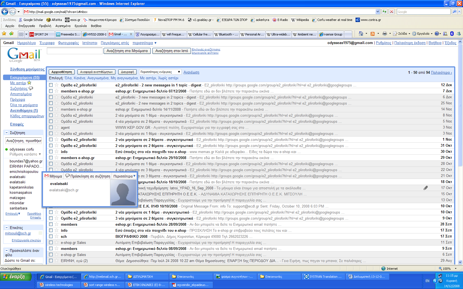Open Ρύθμιση κατάστασης status dropdown
This screenshot has height=289, width=463.
tap(25, 154)
